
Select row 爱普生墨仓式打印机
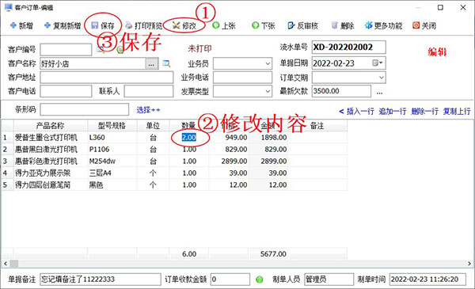(174, 138)
